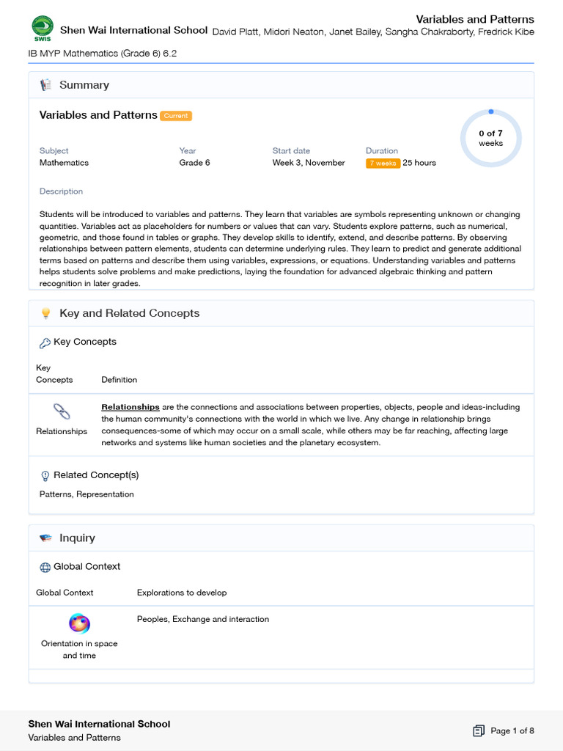
Task: Click the Peoples, Exchange and interaction exploration text
Action: tap(202, 619)
